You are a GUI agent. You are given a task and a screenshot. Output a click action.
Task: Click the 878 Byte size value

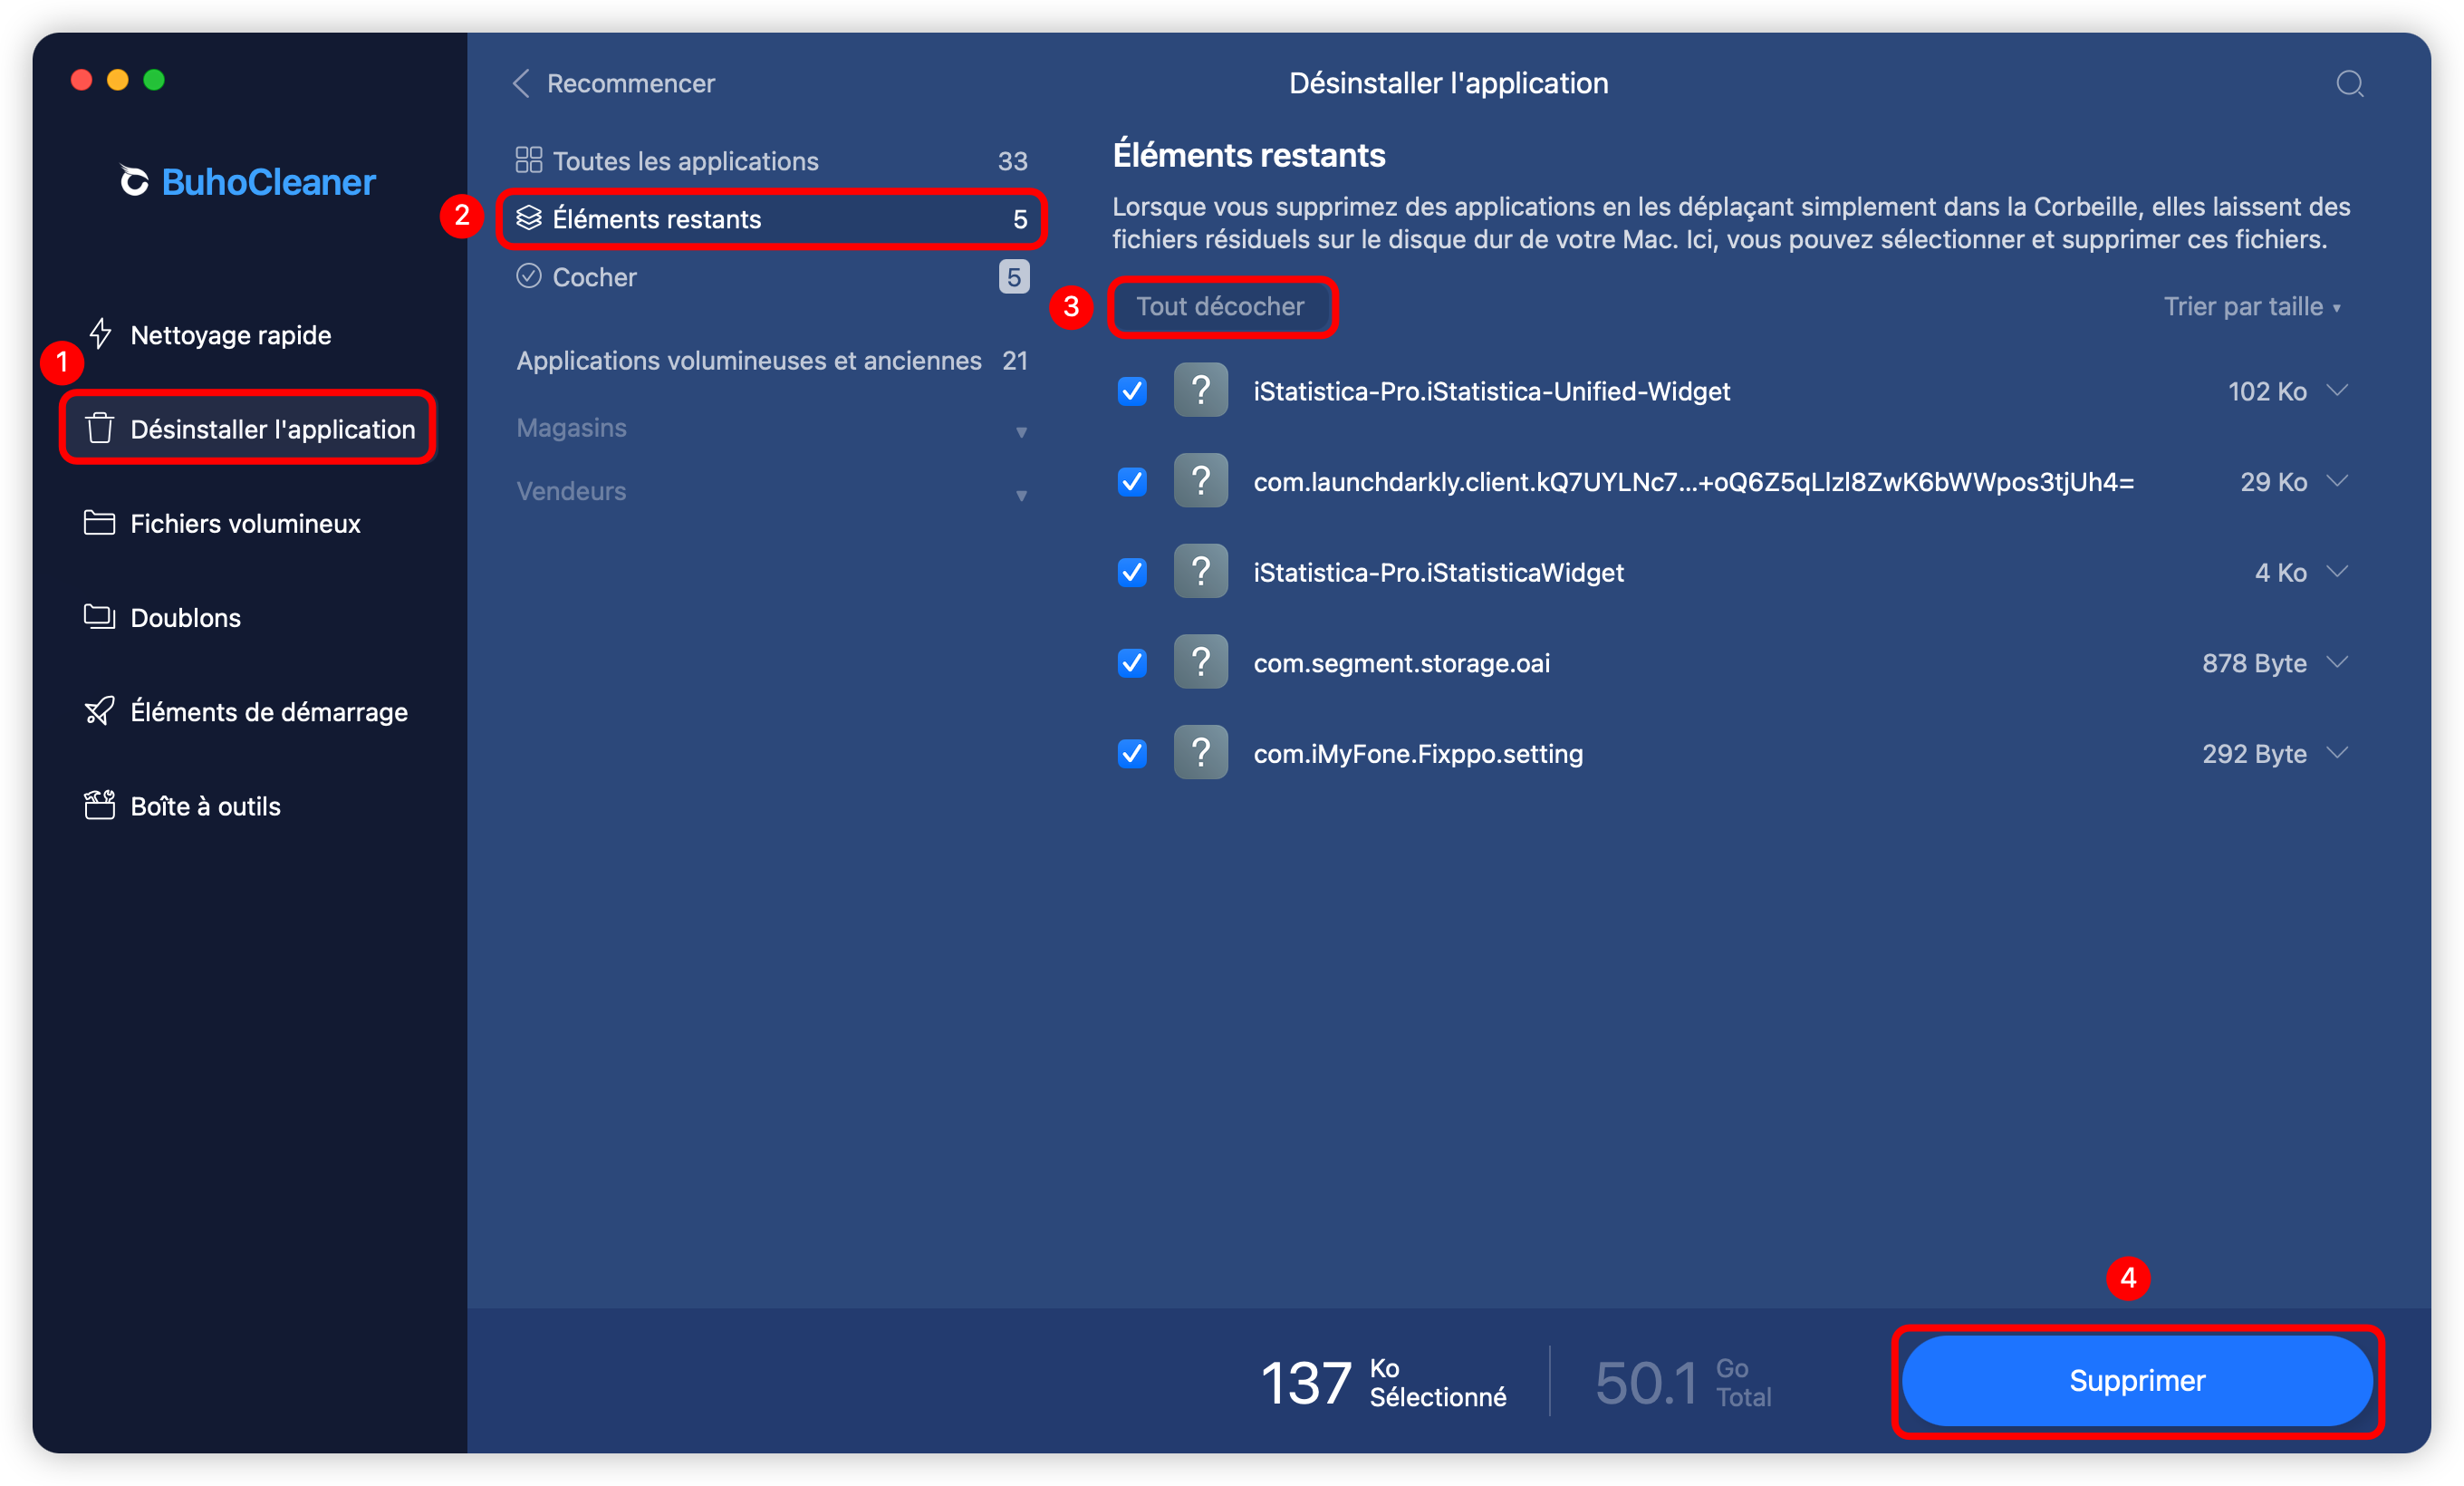[2253, 663]
